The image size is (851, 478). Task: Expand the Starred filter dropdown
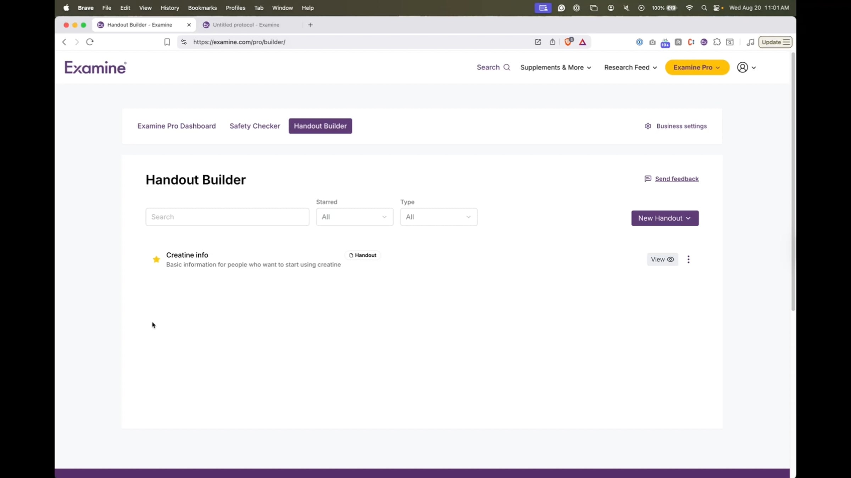[355, 217]
